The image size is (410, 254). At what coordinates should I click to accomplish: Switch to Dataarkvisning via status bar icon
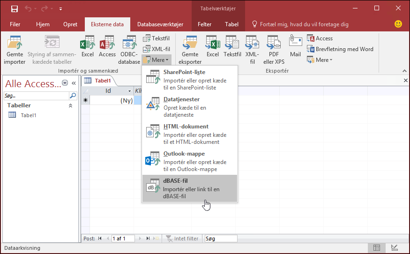[x=377, y=248]
